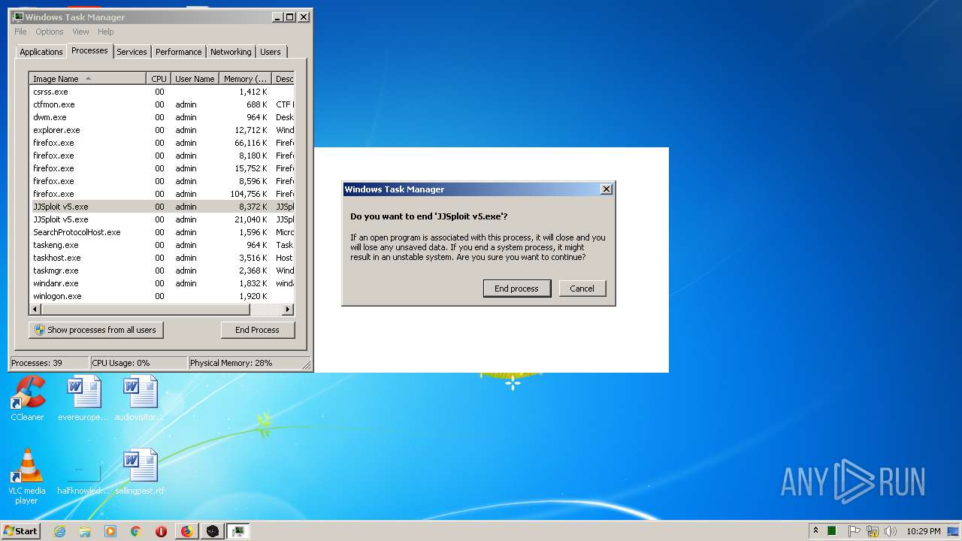Open the Options menu in Task Manager

click(x=50, y=32)
